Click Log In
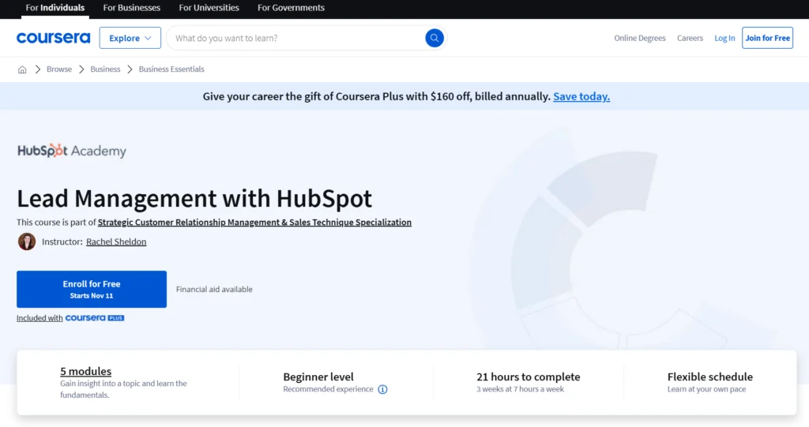 (724, 38)
